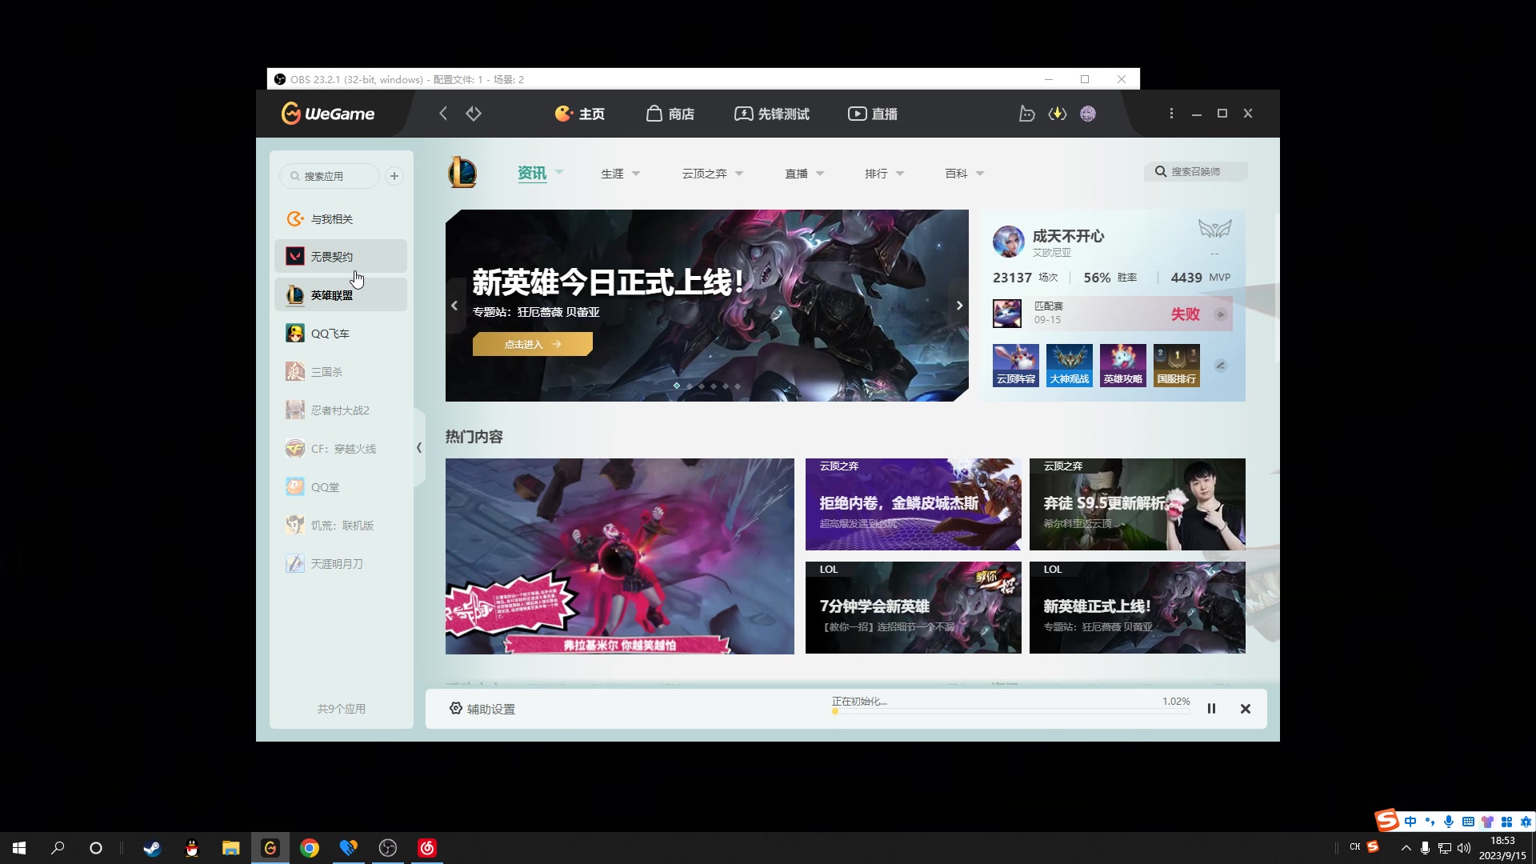
Task: Open the 匹配赛 09-15 失败 match record
Action: (1112, 314)
